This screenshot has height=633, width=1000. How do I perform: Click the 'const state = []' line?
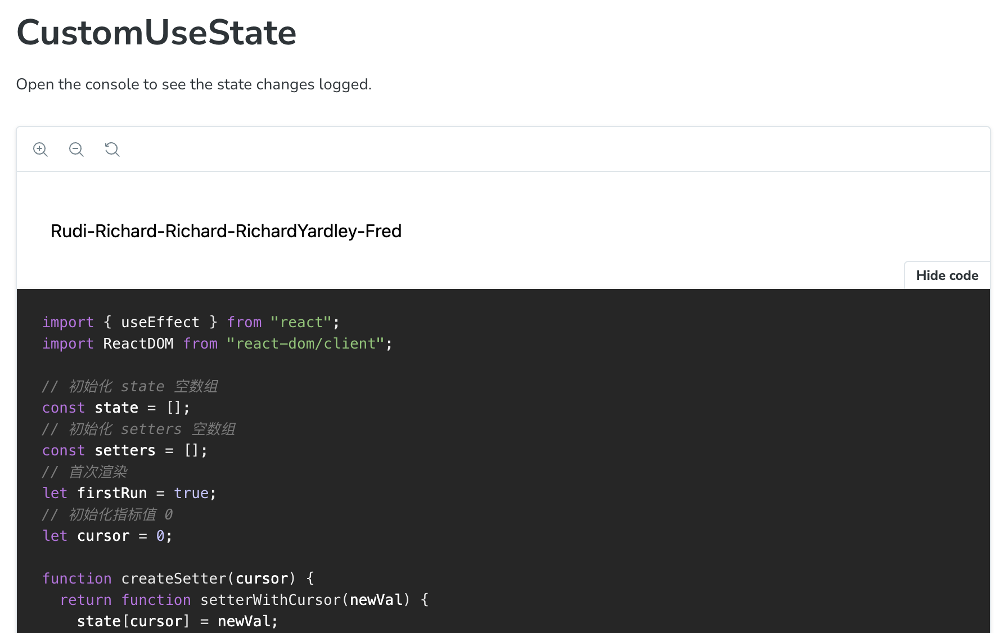click(x=116, y=408)
